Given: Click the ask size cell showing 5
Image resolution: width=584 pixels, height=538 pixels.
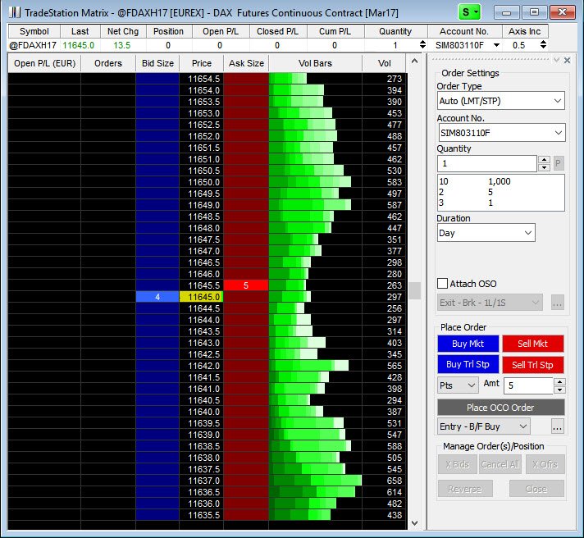Looking at the screenshot, I should [246, 285].
